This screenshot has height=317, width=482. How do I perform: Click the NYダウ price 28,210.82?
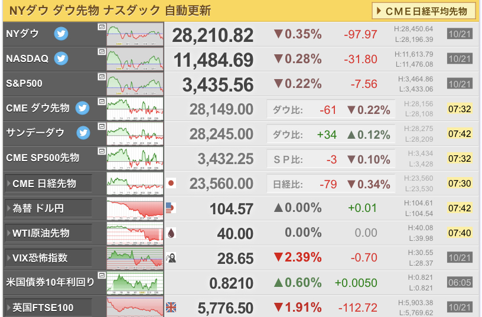click(213, 35)
